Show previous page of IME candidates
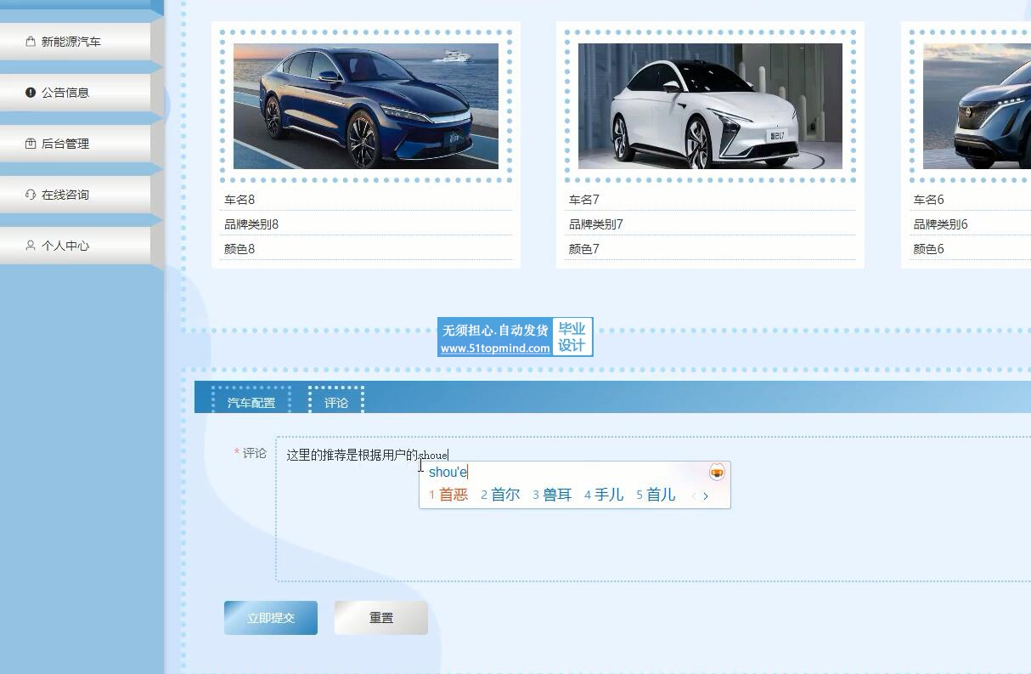Viewport: 1031px width, 674px height. tap(693, 496)
